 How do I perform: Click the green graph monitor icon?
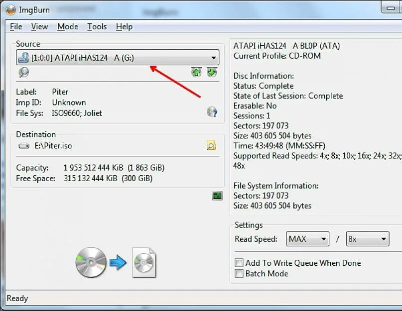pos(217,196)
